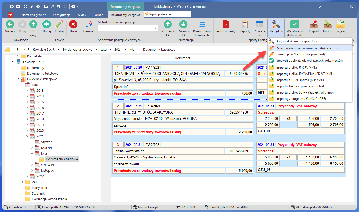The image size is (359, 212).
Task: Click the Edytuj pencil icon
Action: pos(59,25)
